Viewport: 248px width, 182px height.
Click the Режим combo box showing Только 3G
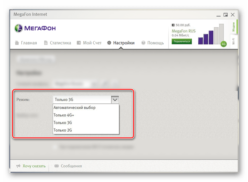(x=86, y=100)
